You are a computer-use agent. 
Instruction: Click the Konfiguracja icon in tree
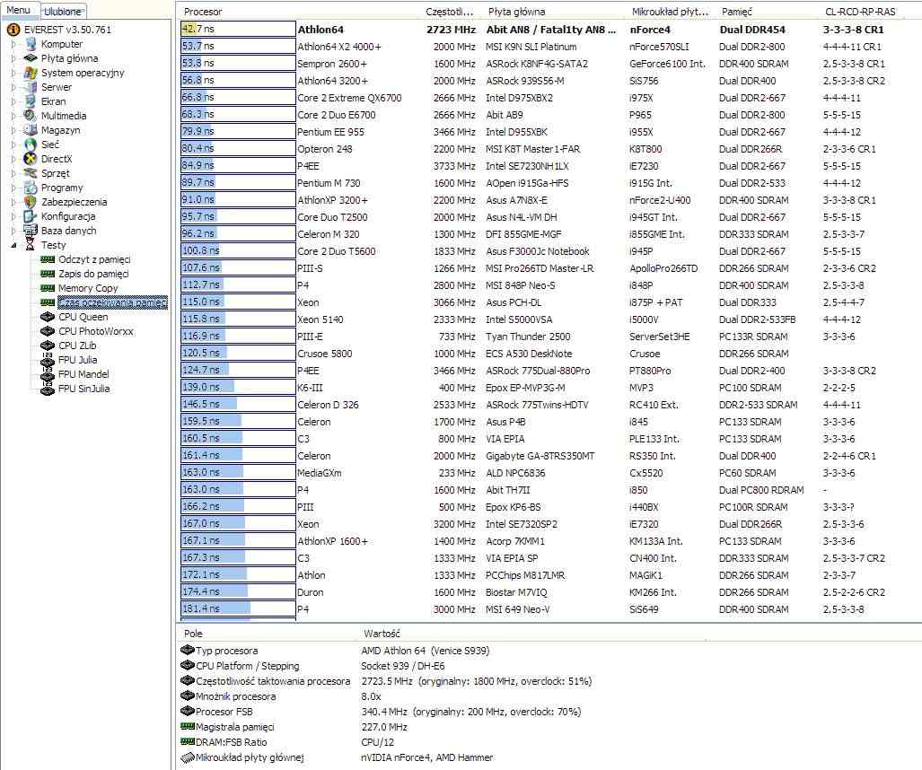click(x=31, y=216)
